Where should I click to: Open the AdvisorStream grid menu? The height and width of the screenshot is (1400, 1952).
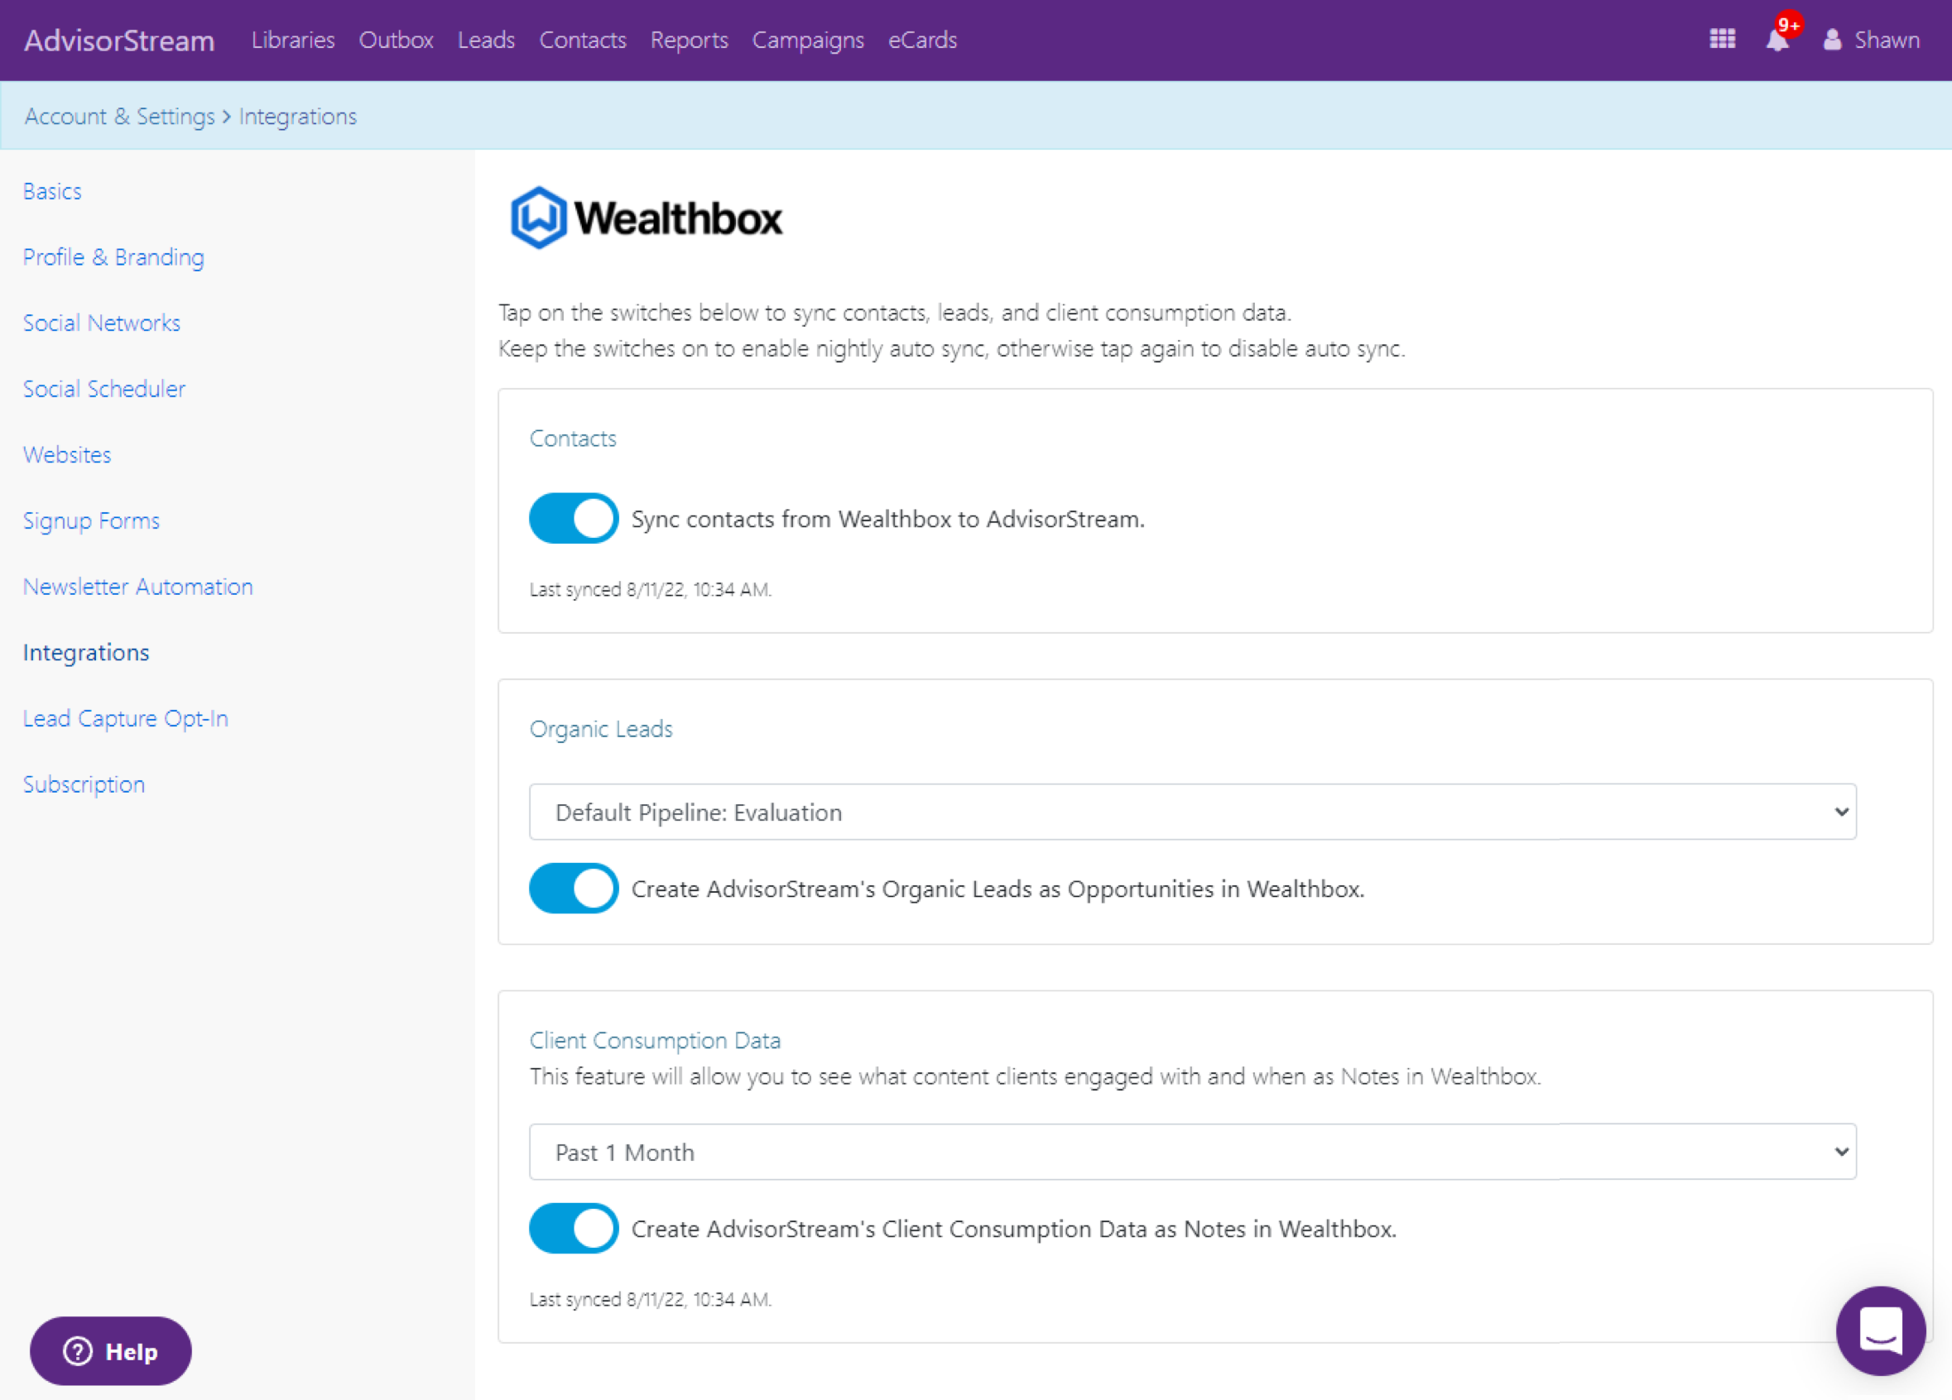[x=1724, y=41]
